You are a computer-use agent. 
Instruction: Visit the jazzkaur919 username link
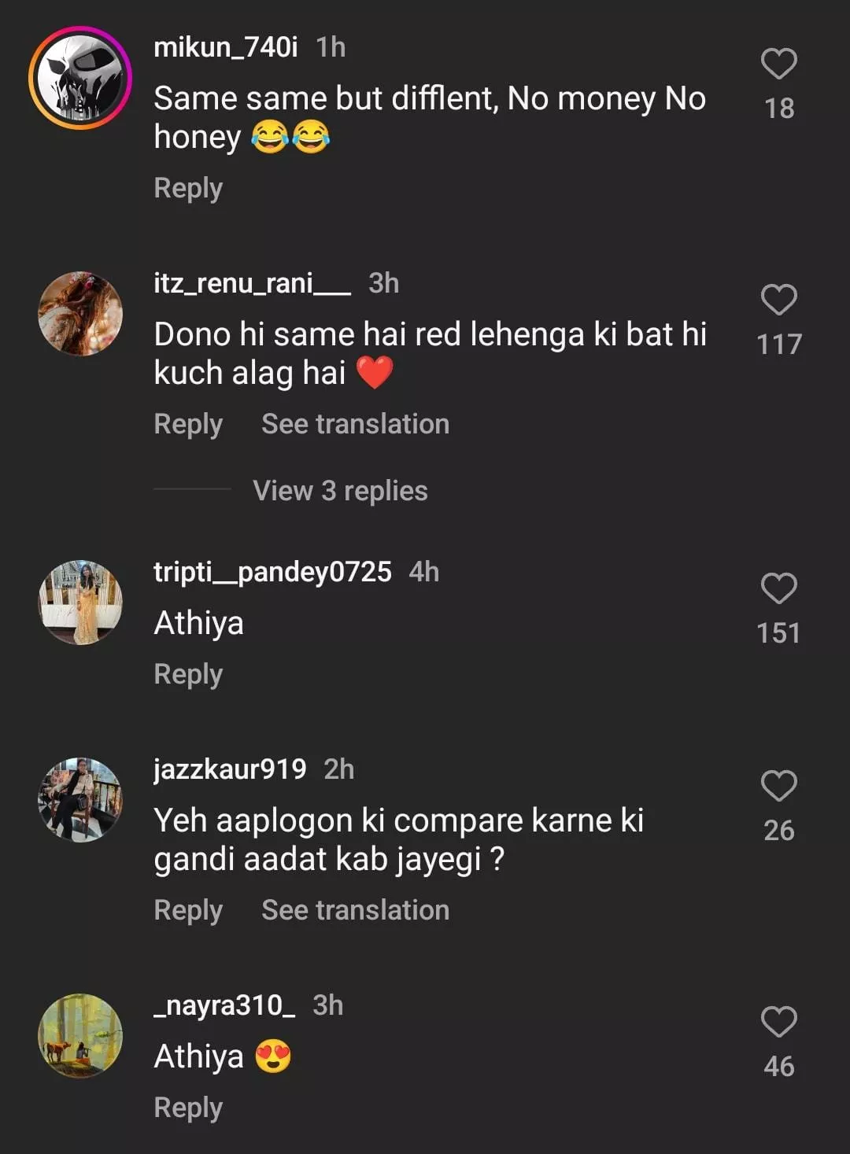click(x=230, y=769)
